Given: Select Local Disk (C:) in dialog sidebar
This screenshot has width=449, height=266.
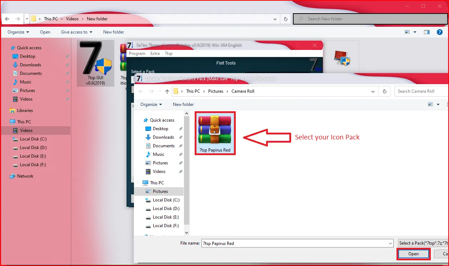Looking at the screenshot, I should click(166, 200).
